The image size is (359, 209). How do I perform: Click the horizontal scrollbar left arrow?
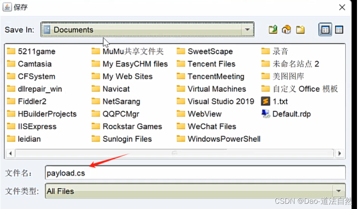click(10, 154)
